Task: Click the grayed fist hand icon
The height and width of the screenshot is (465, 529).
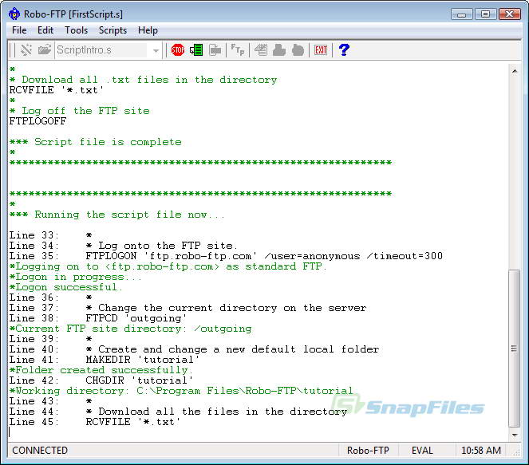Action: tap(298, 50)
